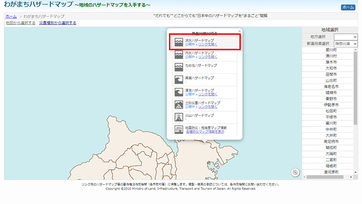Image resolution: width=362 pixels, height=204 pixels.
Task: Click the 内水ハザードマップ icon
Action: point(179,55)
